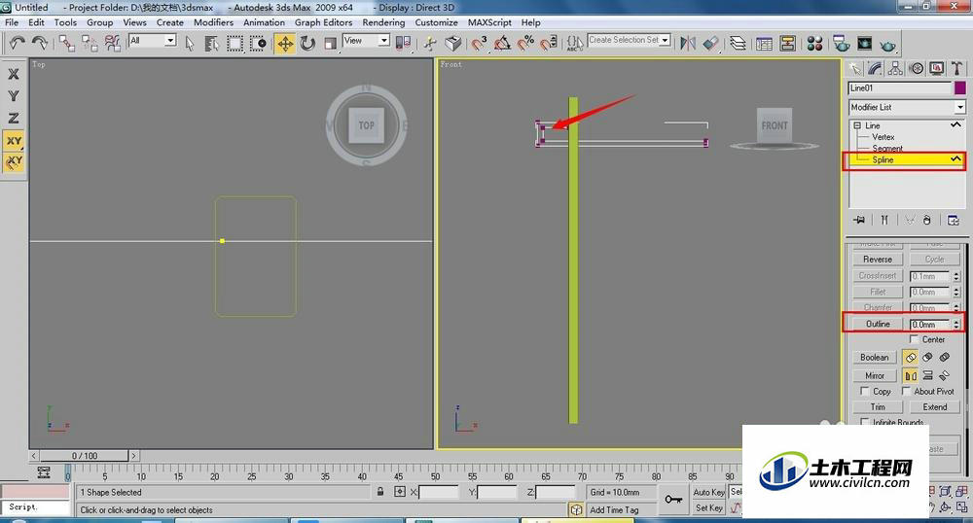Open the selection filter All dropdown
The image size is (973, 523).
coord(152,40)
